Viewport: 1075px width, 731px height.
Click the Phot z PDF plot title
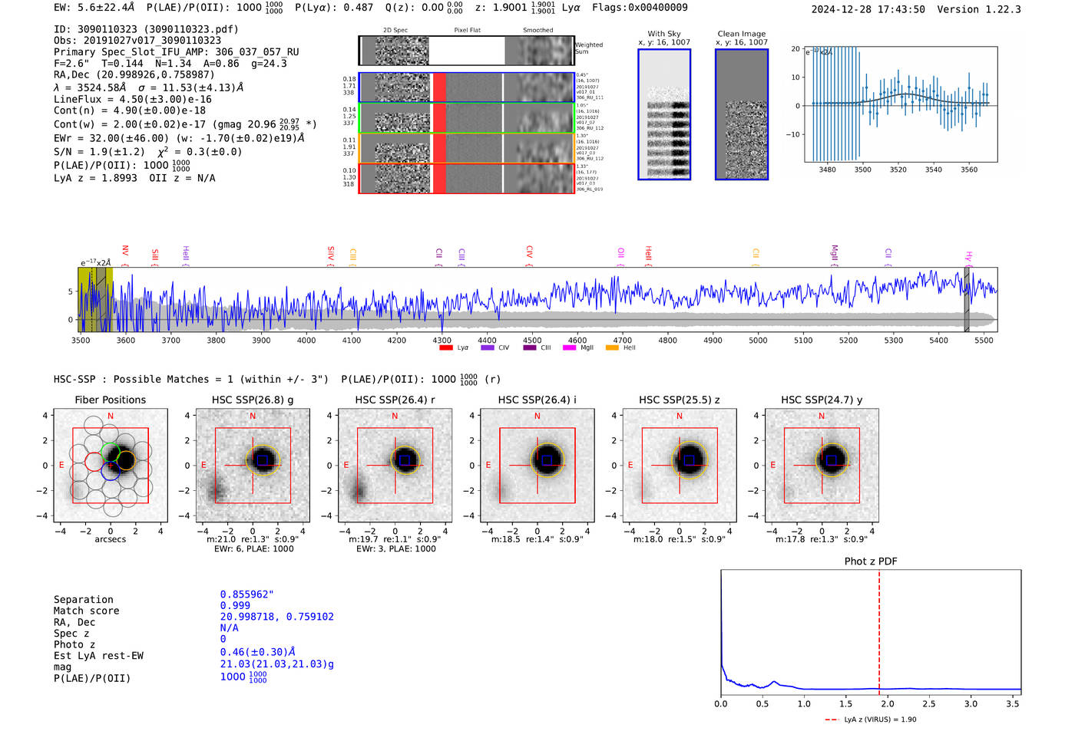[x=871, y=561]
